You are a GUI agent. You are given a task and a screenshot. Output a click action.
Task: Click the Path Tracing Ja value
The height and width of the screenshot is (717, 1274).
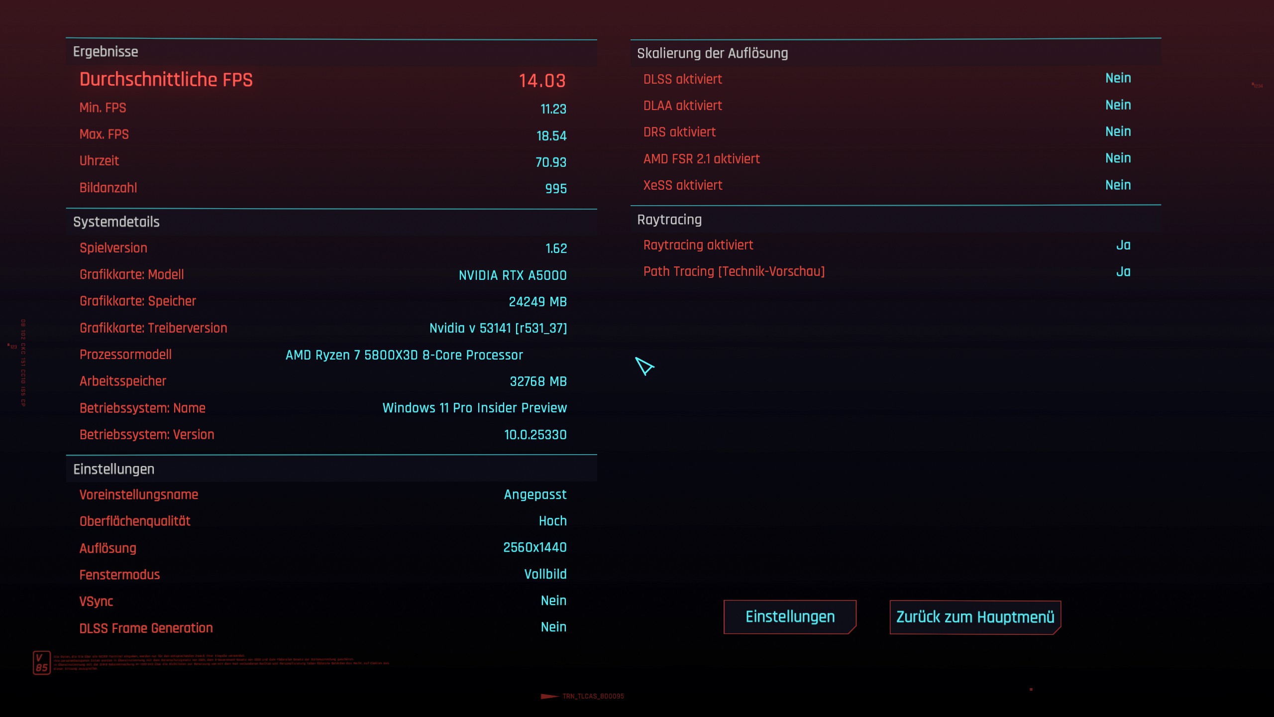1123,272
